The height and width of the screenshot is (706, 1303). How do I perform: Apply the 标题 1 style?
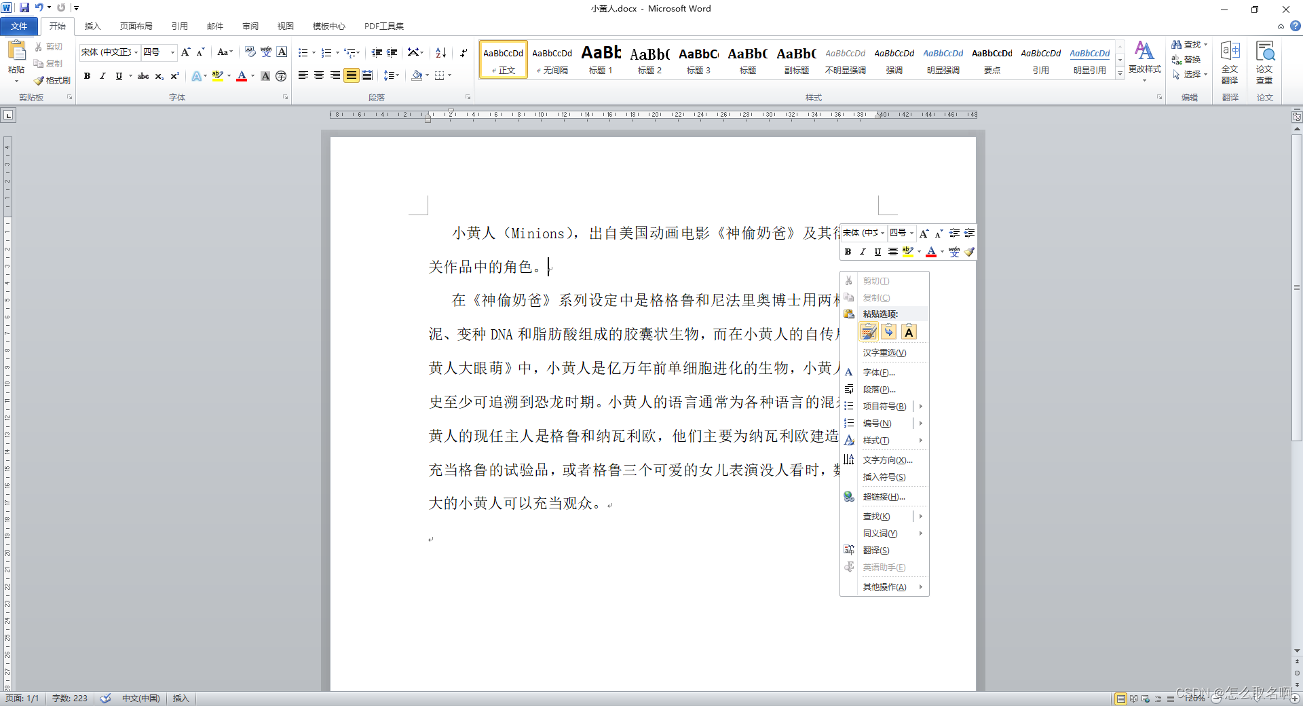(601, 60)
